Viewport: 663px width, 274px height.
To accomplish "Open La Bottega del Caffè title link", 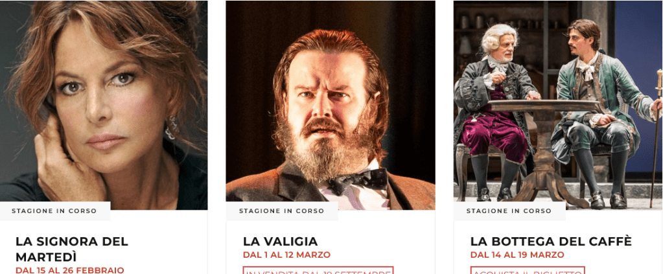I will coord(551,242).
